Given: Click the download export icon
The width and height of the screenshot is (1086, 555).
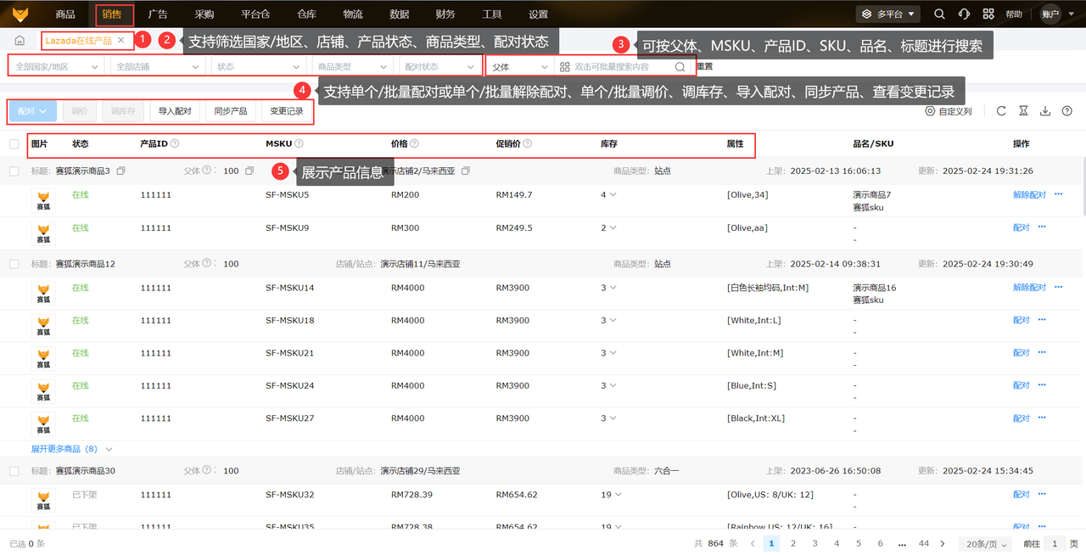Looking at the screenshot, I should pos(1045,111).
